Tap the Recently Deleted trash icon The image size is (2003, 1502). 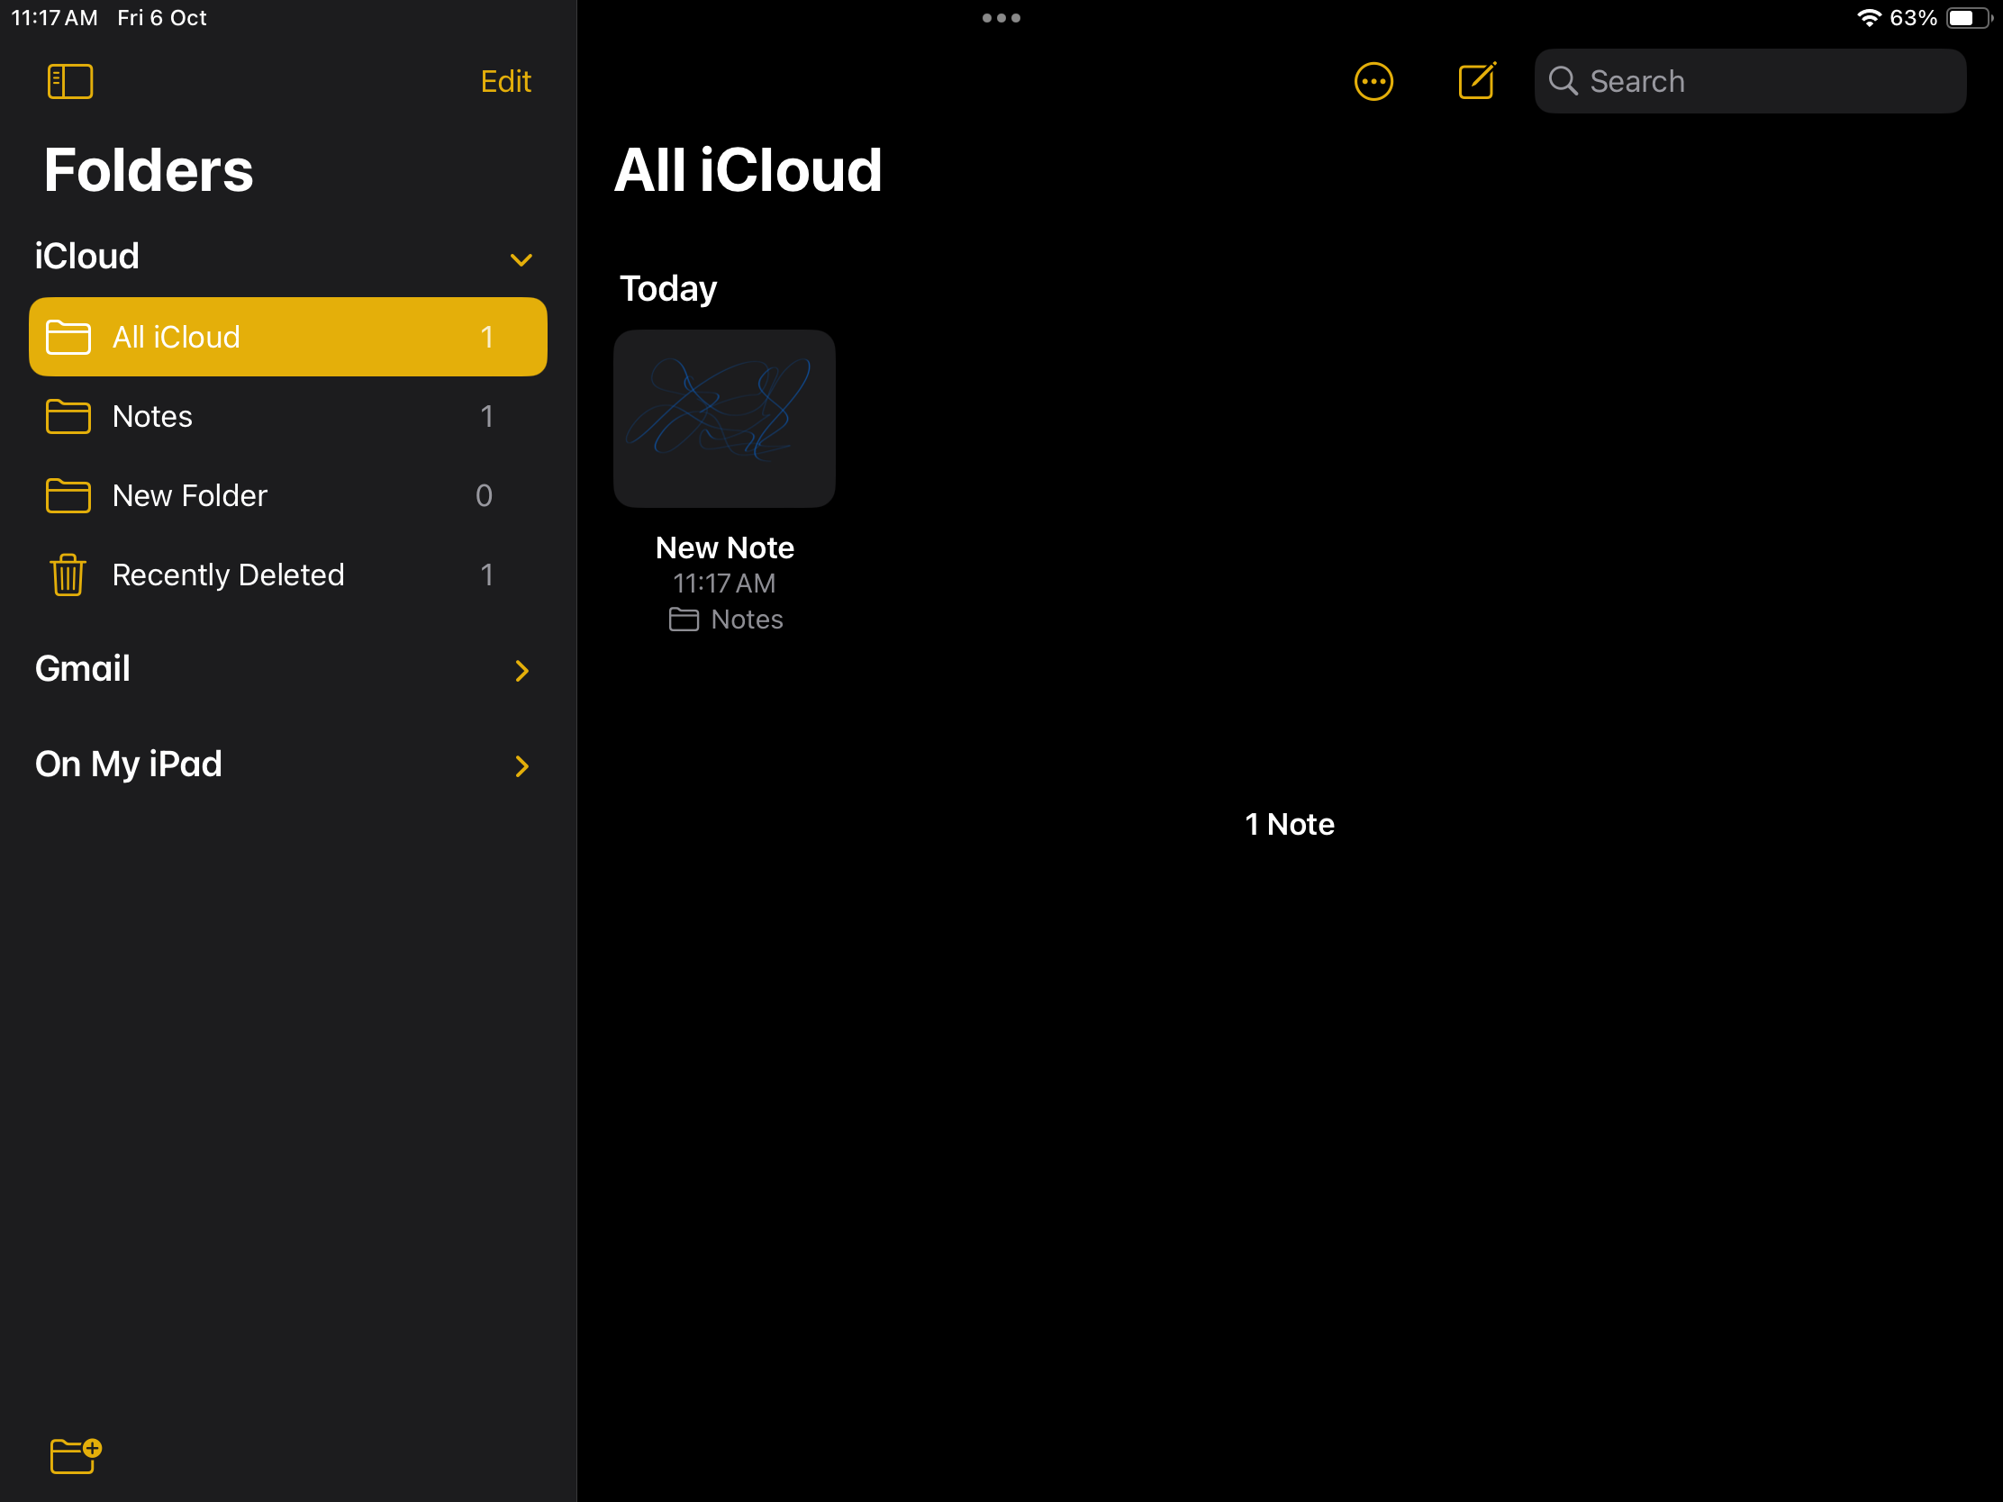coord(68,575)
